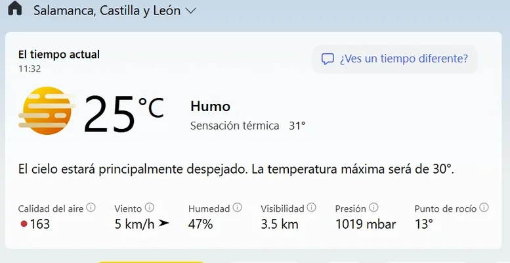The width and height of the screenshot is (510, 263).
Task: Click the wind direction arrow
Action: click(x=163, y=224)
